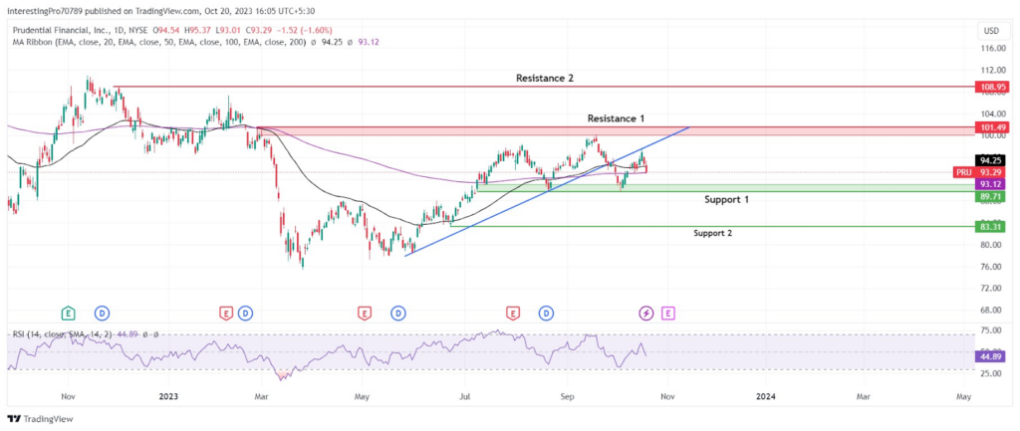Image resolution: width=1020 pixels, height=431 pixels.
Task: Click the purple 93.12 EMA price label
Action: (x=989, y=184)
